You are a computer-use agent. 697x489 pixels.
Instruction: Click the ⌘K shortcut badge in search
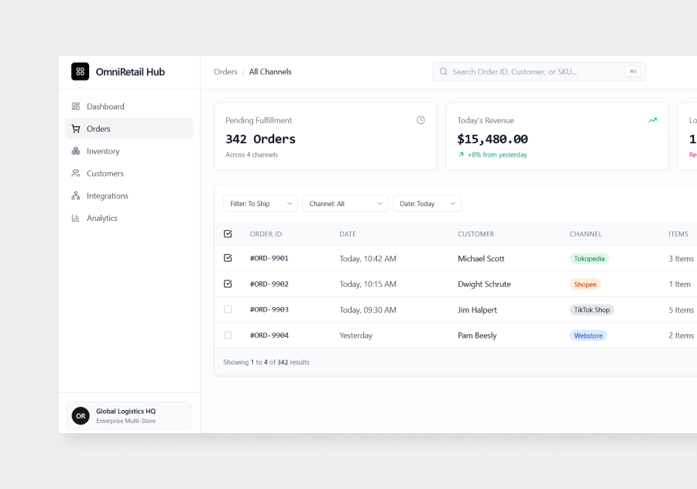click(633, 71)
